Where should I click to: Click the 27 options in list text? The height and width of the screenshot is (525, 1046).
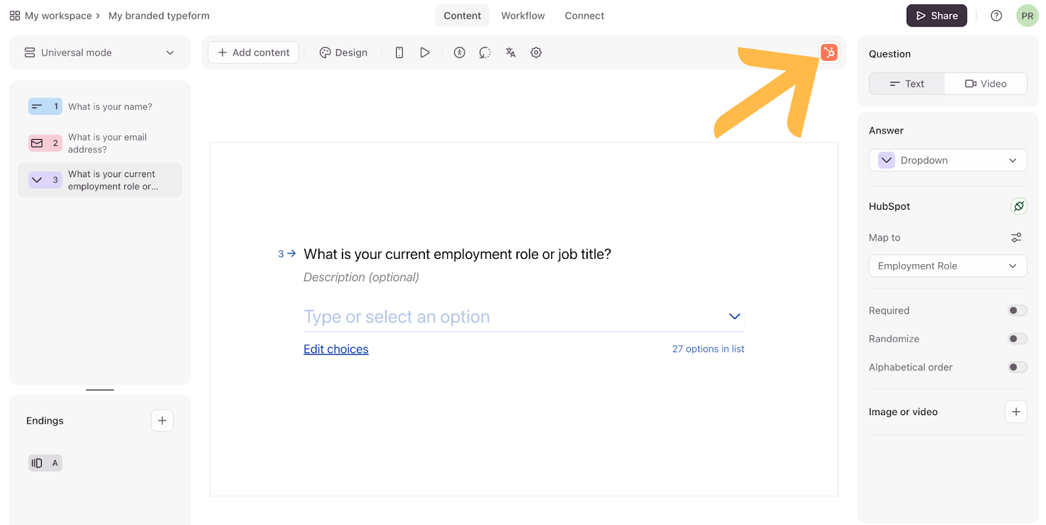tap(708, 349)
